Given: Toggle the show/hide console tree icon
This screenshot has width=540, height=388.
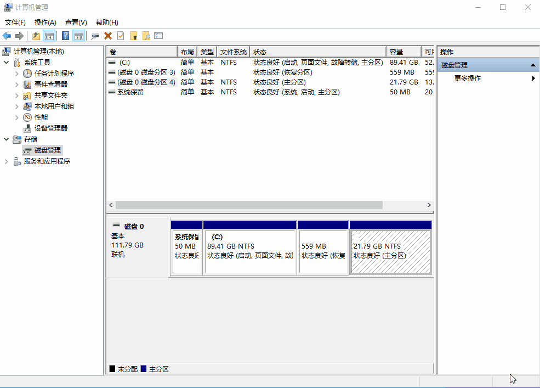Looking at the screenshot, I should pyautogui.click(x=49, y=36).
